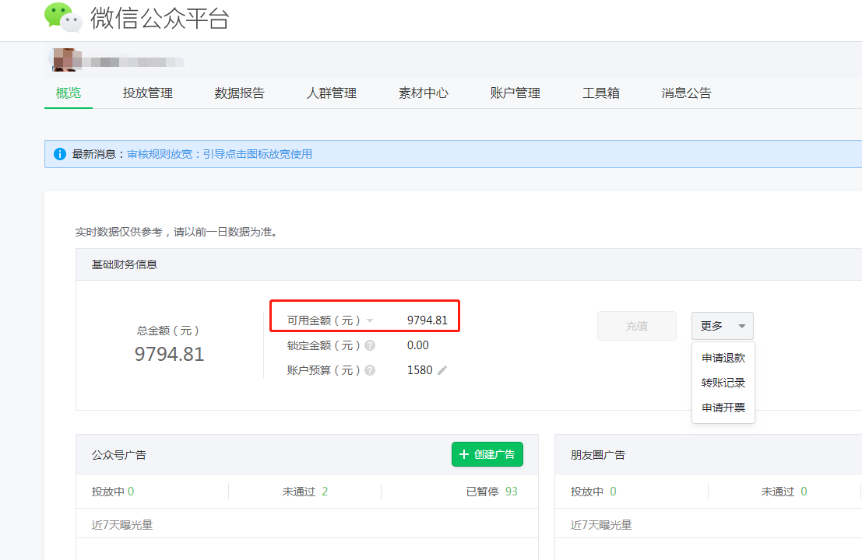Expand the 可用金额 dropdown arrow
Screen dimensions: 862x560
(370, 320)
